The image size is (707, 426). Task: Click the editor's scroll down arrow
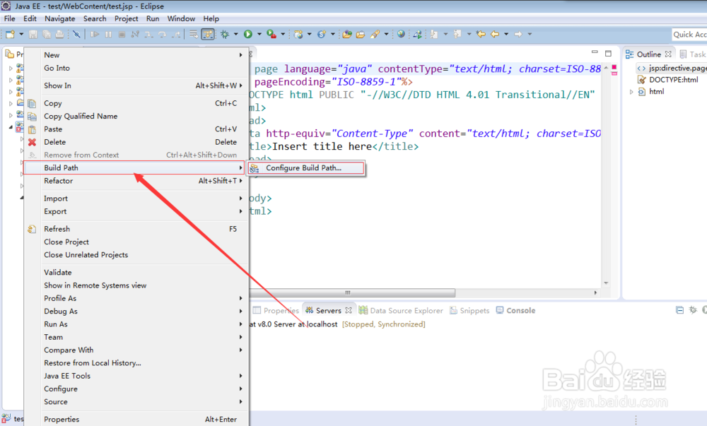tap(606, 283)
